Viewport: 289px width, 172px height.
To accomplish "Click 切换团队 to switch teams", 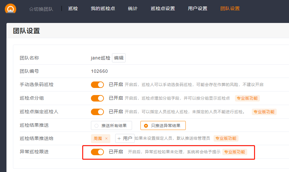I will tap(41, 9).
